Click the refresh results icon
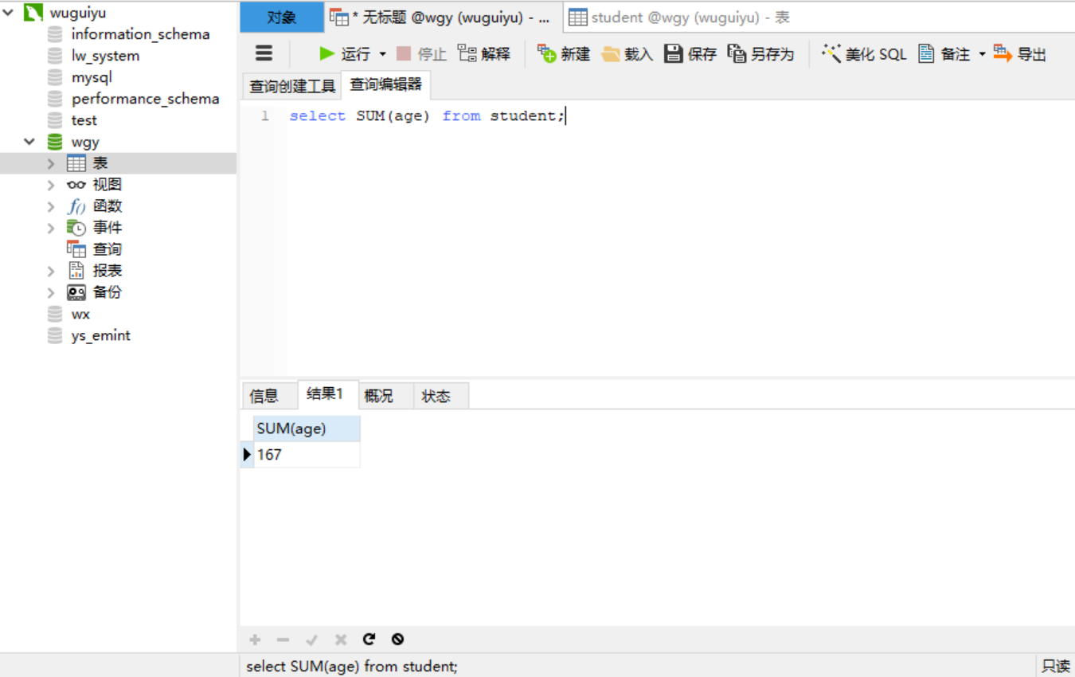The height and width of the screenshot is (677, 1075). tap(369, 639)
